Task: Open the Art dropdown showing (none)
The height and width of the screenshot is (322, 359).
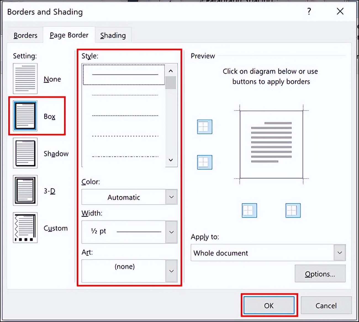Action: [x=171, y=271]
